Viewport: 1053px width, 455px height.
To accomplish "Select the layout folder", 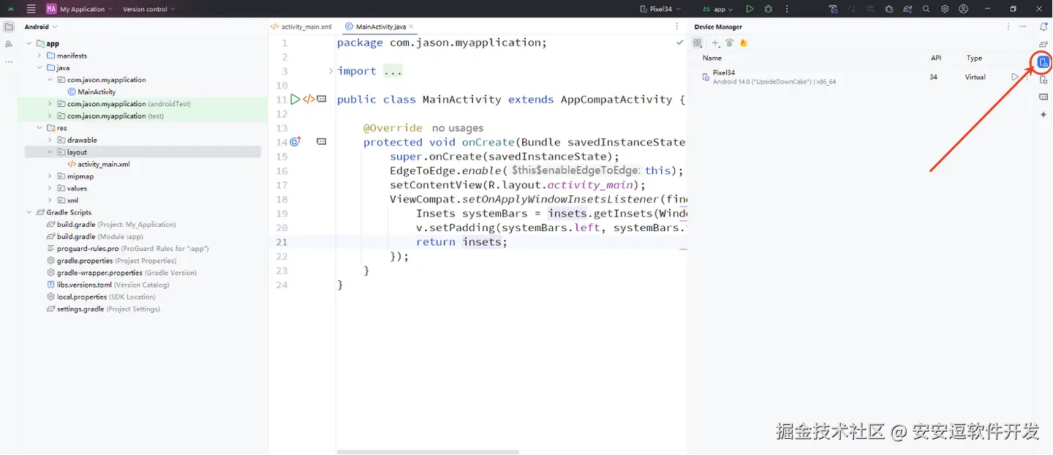I will (x=143, y=152).
